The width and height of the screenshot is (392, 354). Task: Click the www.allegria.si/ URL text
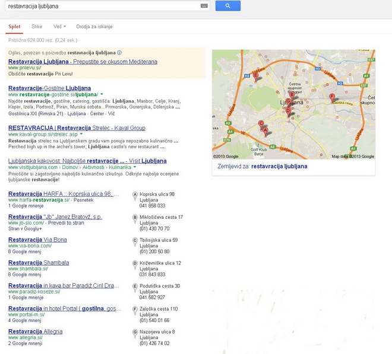coord(26,337)
